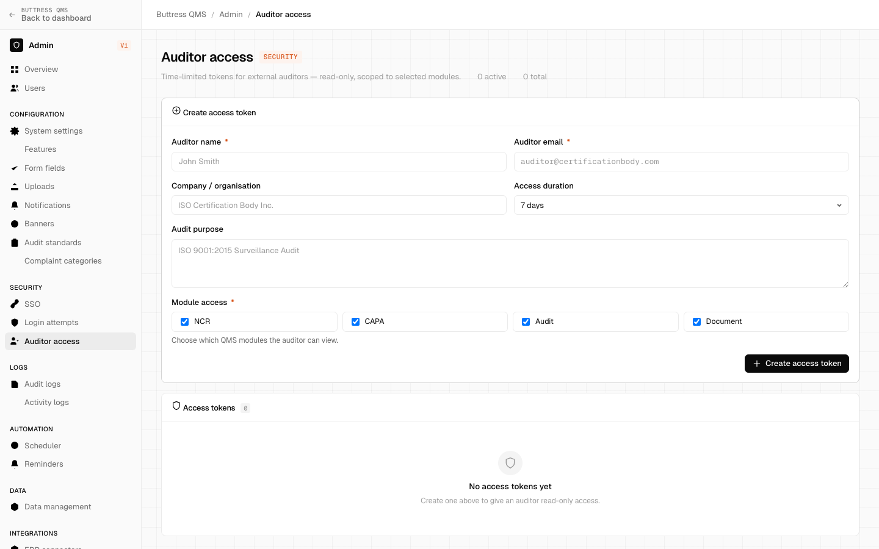
Task: Click Back to dashboard link
Action: (56, 18)
